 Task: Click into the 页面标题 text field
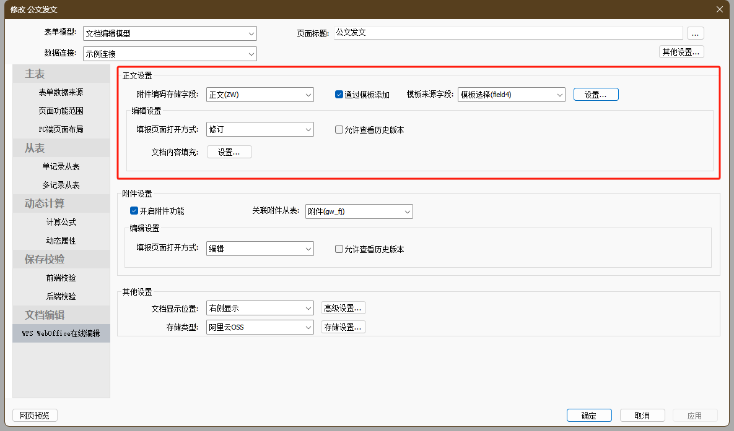508,33
